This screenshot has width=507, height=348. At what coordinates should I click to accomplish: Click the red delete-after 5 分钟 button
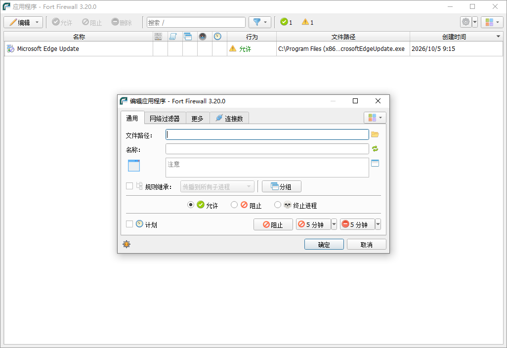[357, 224]
